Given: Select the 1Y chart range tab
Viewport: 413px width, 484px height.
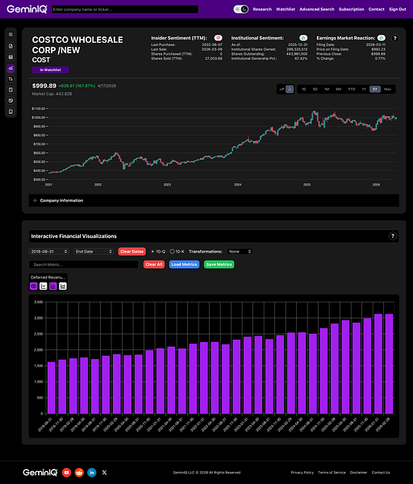Looking at the screenshot, I should (x=364, y=90).
